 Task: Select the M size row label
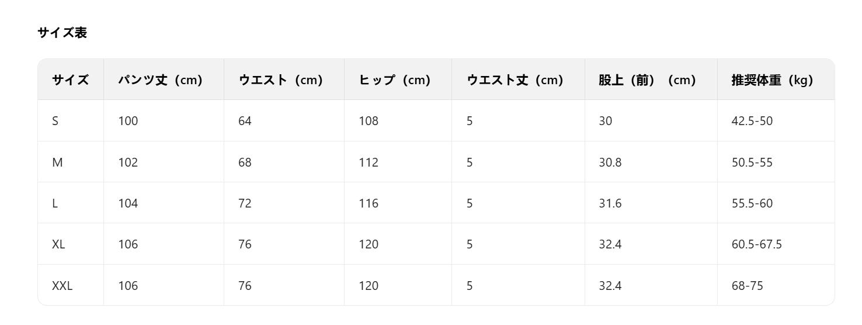click(57, 162)
